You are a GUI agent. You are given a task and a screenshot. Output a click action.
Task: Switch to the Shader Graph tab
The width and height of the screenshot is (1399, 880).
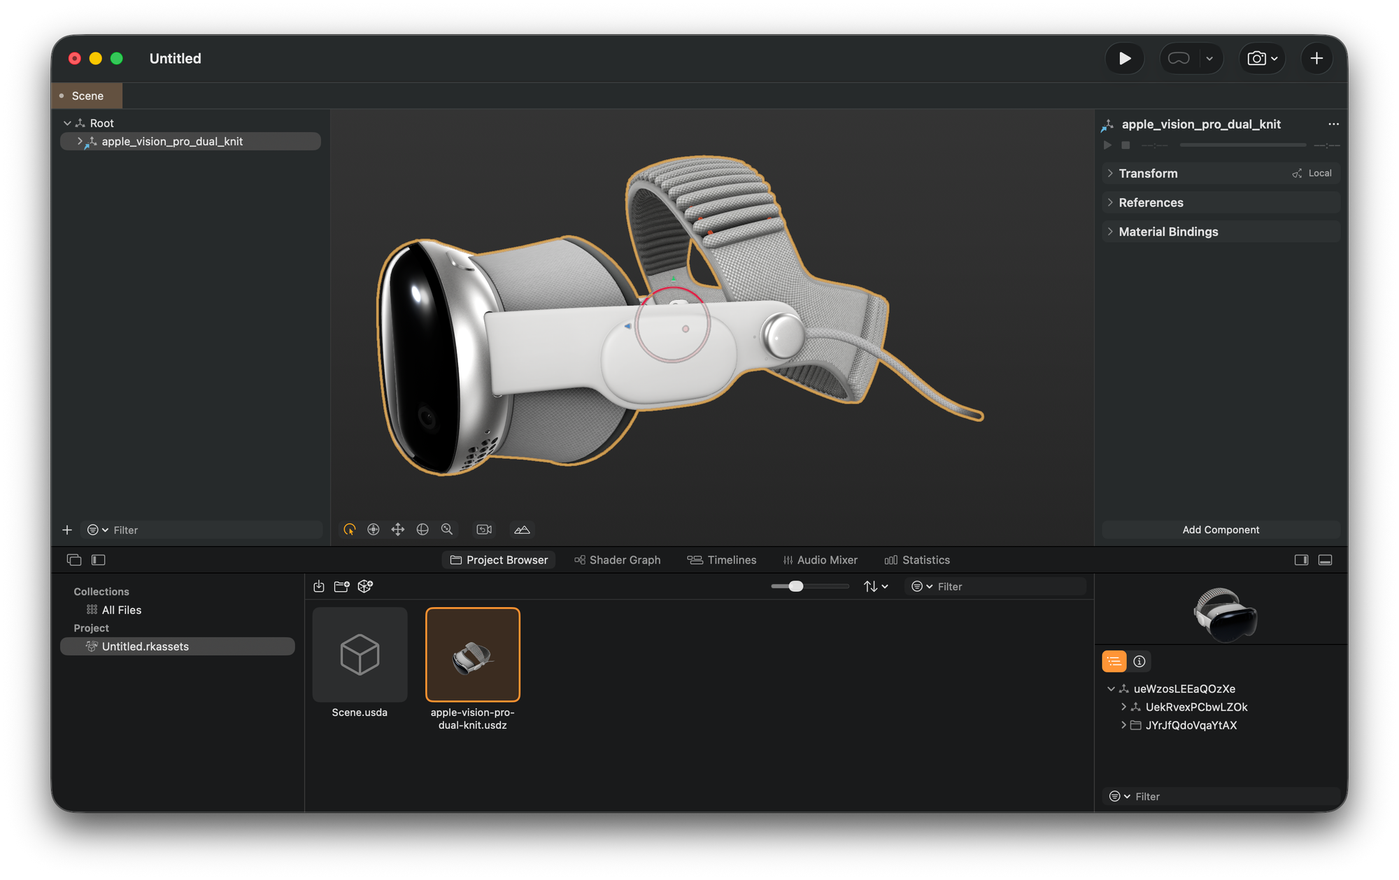(x=617, y=560)
